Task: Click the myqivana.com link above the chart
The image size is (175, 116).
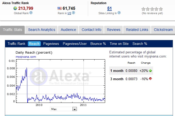Action: tap(26, 57)
